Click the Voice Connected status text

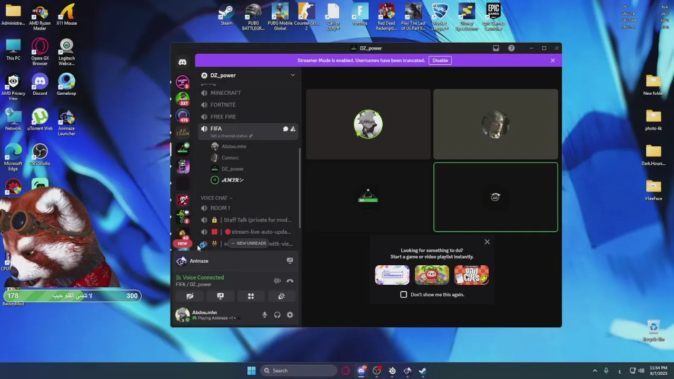pos(203,277)
